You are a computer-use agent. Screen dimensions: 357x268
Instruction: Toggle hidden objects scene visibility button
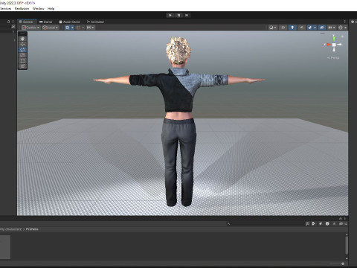(x=322, y=28)
